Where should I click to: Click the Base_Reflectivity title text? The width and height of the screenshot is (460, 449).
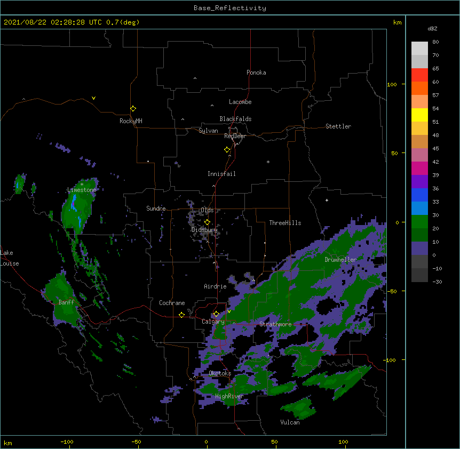tap(230, 8)
